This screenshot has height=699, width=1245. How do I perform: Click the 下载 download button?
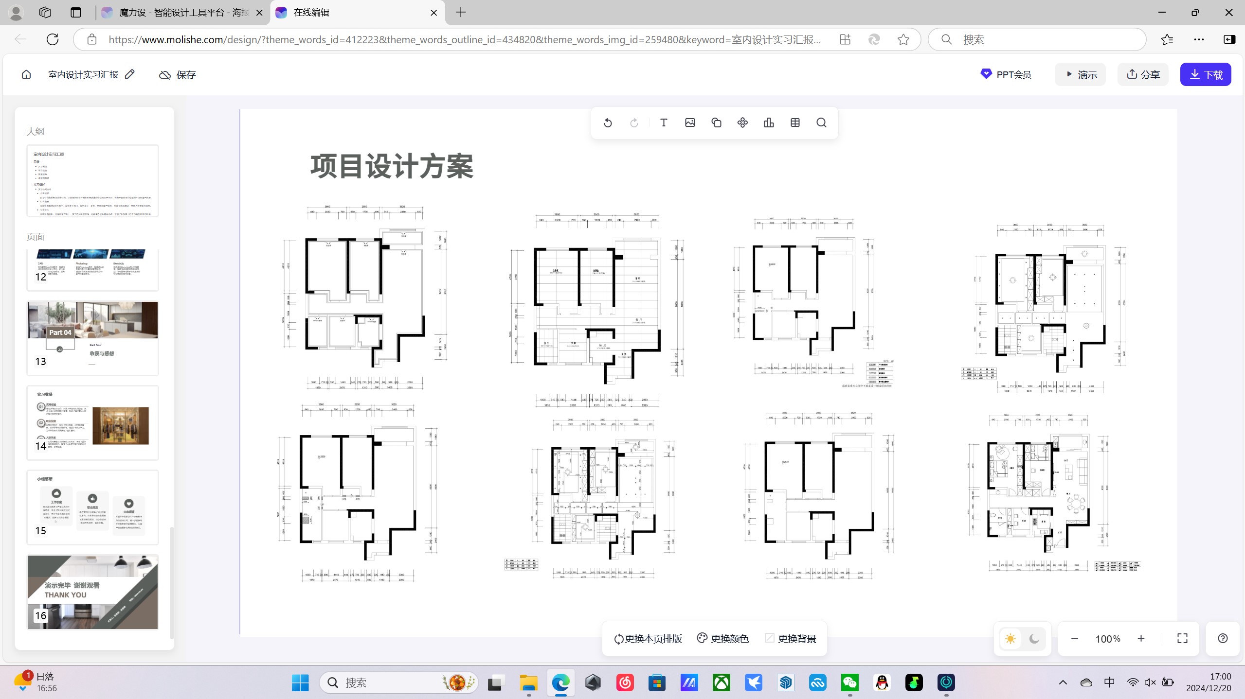1206,74
